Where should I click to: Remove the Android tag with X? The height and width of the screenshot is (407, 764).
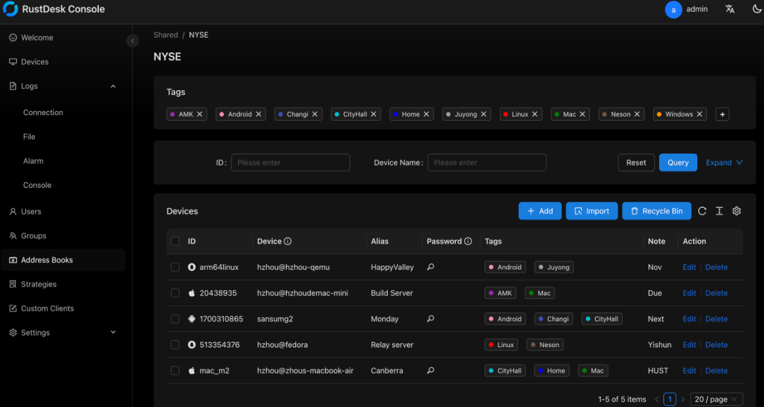[259, 114]
